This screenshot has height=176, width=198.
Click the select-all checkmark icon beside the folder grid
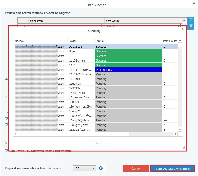(191, 20)
